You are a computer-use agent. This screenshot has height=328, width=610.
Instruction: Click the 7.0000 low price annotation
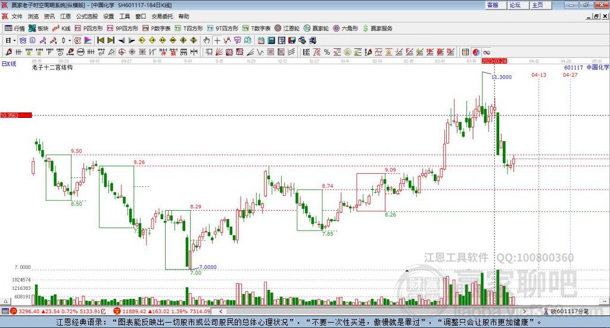click(208, 267)
